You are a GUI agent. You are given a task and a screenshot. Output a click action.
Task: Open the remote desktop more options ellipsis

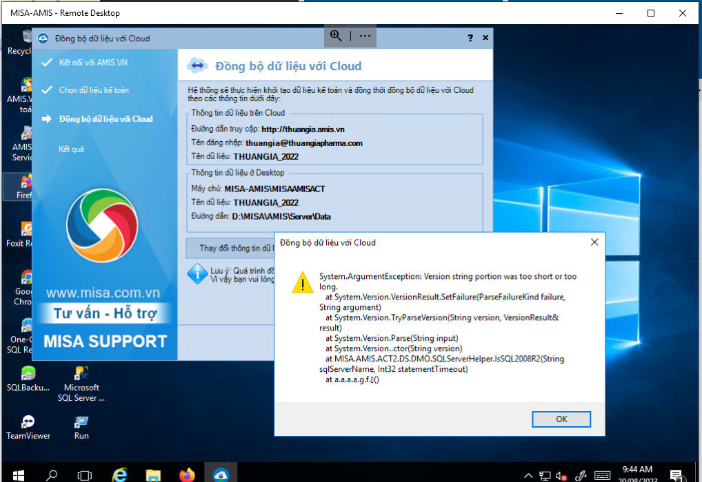364,36
